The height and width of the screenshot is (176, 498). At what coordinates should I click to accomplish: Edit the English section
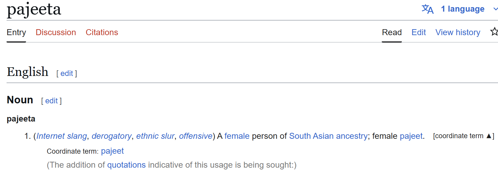(x=67, y=74)
